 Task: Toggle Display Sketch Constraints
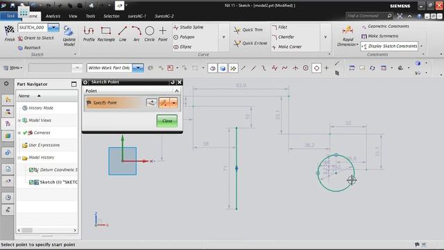pyautogui.click(x=389, y=46)
